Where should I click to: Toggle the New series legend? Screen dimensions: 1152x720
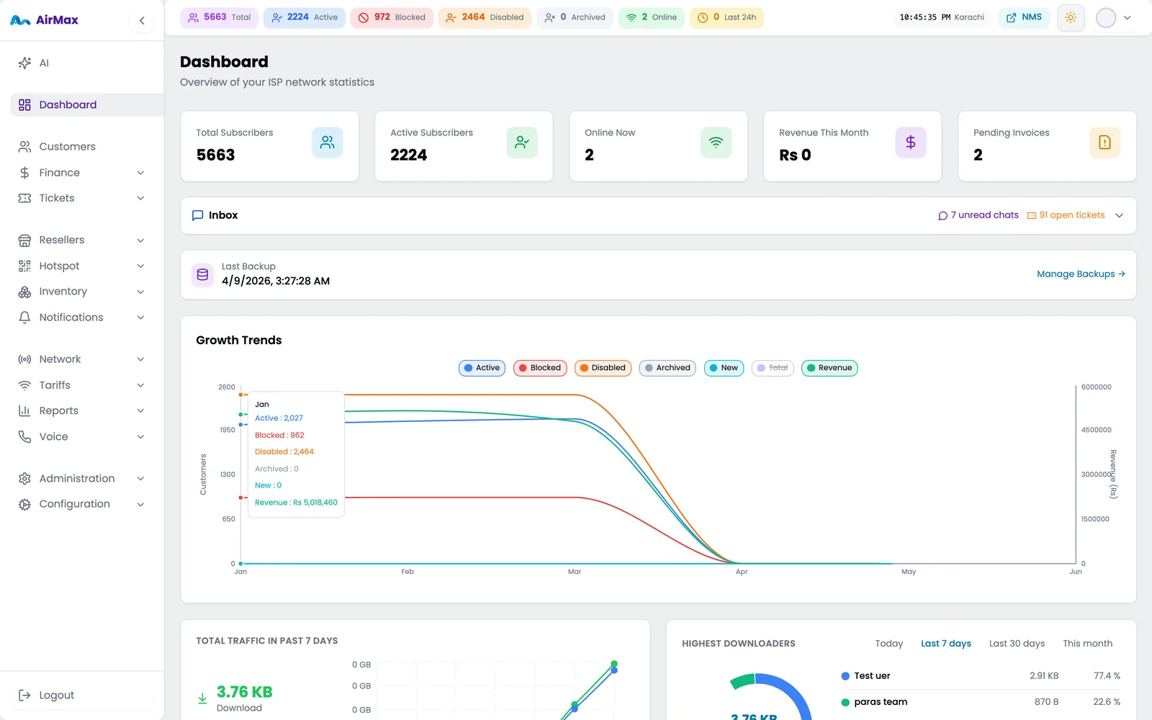point(724,368)
